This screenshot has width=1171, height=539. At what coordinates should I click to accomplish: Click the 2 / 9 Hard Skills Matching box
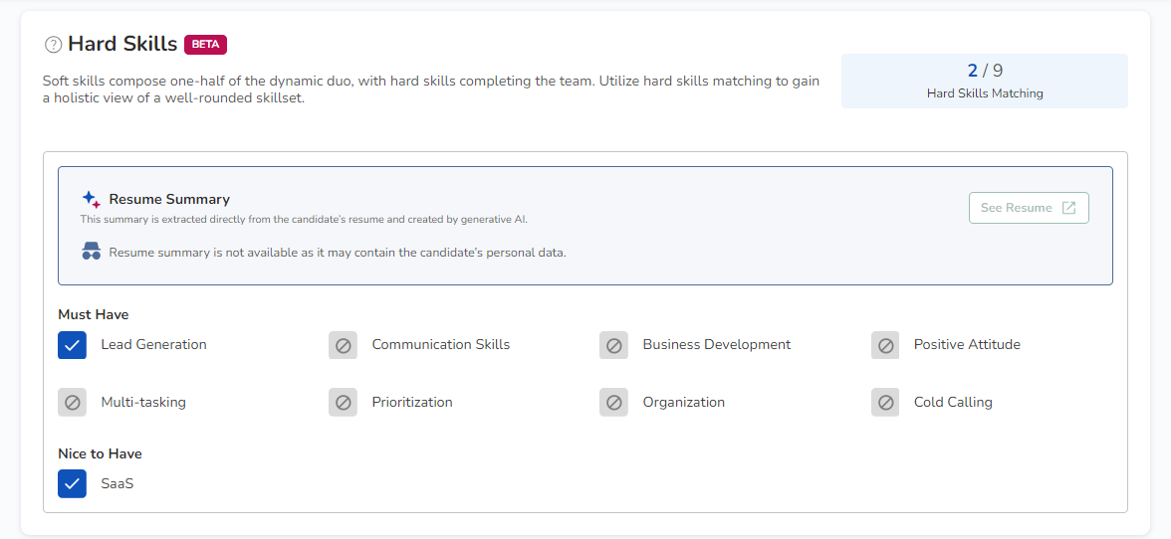tap(984, 81)
